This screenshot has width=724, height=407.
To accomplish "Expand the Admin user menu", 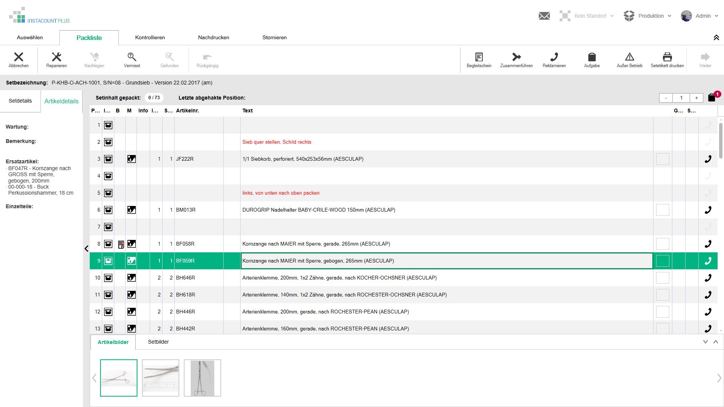I will point(704,16).
